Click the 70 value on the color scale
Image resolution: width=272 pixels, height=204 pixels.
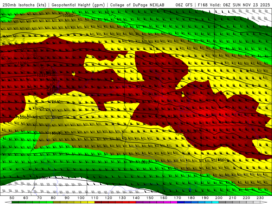coord(39,198)
